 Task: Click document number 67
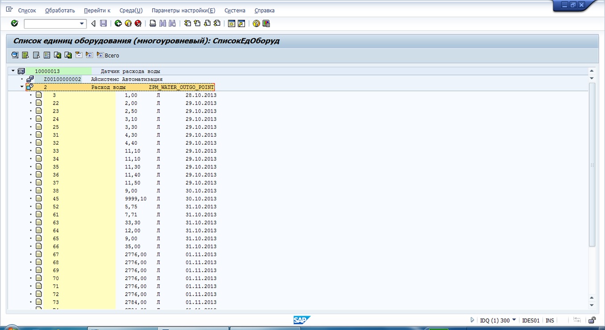click(56, 255)
